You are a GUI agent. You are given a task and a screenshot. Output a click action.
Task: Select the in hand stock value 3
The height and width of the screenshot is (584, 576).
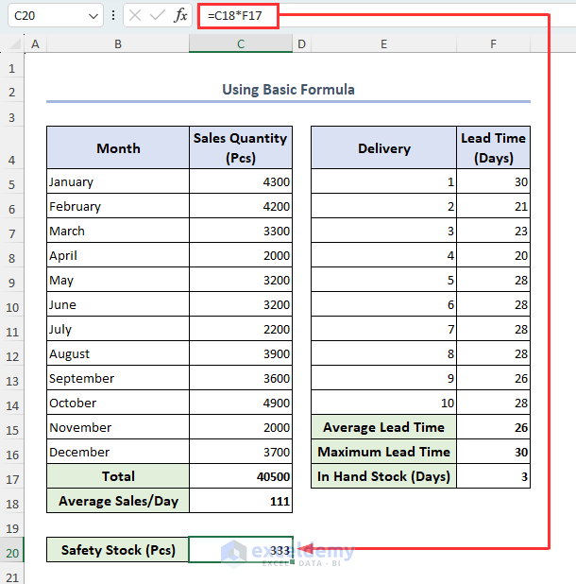coord(493,476)
